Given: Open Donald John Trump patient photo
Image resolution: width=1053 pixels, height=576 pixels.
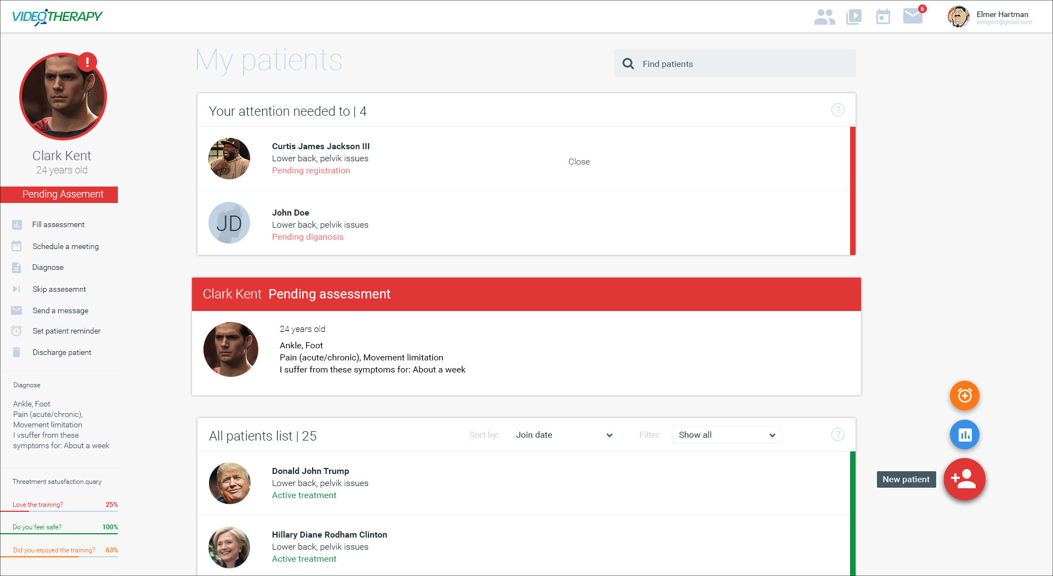Looking at the screenshot, I should (x=230, y=483).
